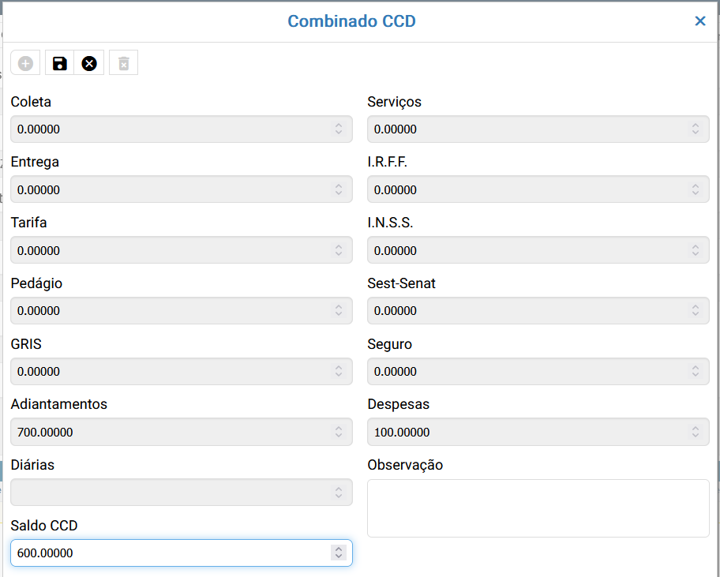Viewport: 720px width, 577px height.
Task: Save the form with the floppy disk icon
Action: [x=60, y=63]
